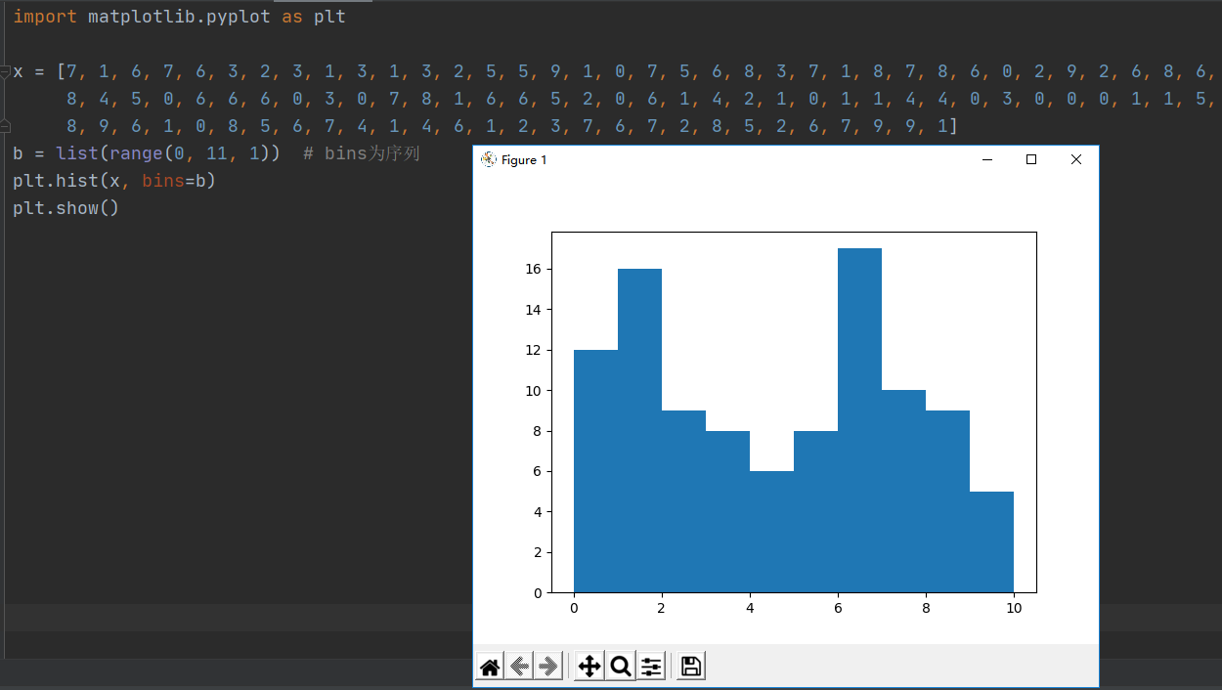
Task: Save the figure with the disk icon
Action: point(691,667)
